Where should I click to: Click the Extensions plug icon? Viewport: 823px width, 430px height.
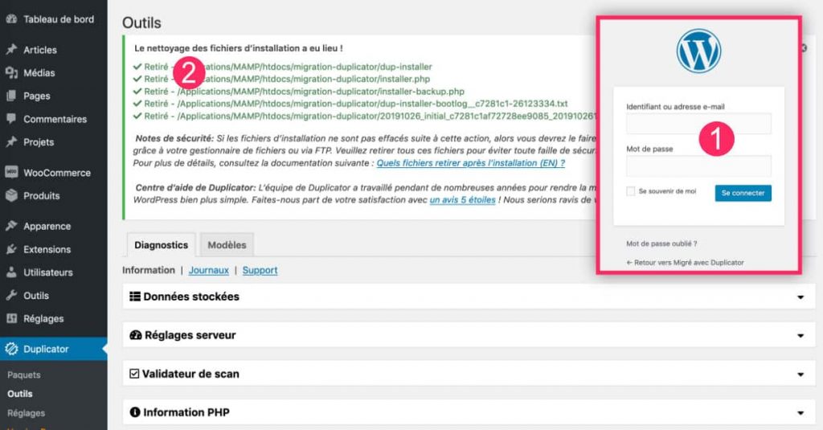[11, 249]
